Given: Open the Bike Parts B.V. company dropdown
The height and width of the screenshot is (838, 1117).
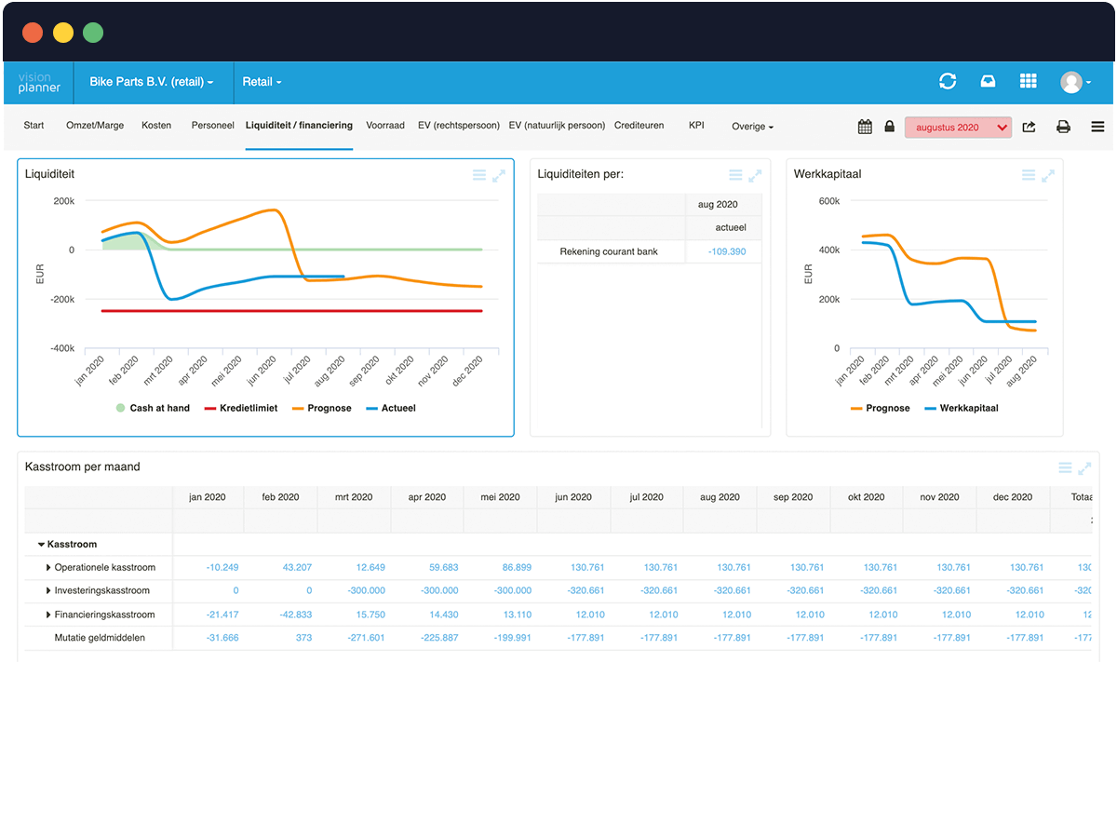Looking at the screenshot, I should 152,82.
